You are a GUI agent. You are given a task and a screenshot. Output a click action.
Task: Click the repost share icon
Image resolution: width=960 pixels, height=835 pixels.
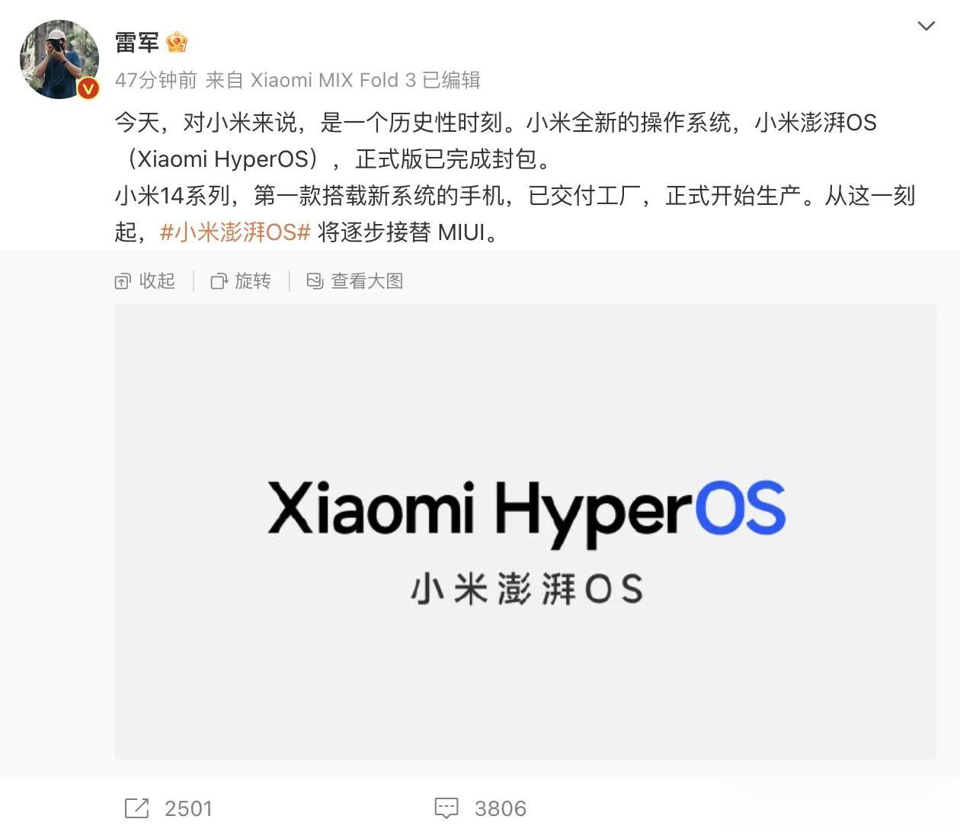pyautogui.click(x=136, y=808)
